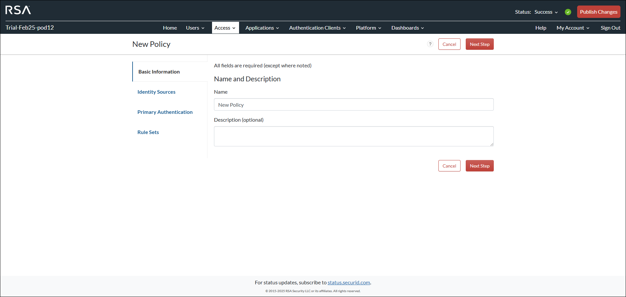Open the Help link in navigation
This screenshot has height=297, width=626.
[541, 28]
